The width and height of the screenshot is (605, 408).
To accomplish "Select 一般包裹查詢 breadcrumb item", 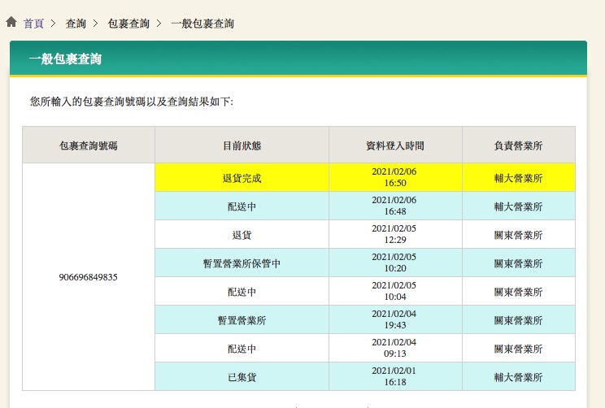I will [202, 24].
